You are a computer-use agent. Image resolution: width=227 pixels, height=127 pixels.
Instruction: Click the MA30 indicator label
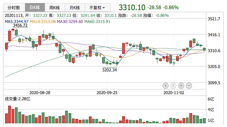click(70, 22)
